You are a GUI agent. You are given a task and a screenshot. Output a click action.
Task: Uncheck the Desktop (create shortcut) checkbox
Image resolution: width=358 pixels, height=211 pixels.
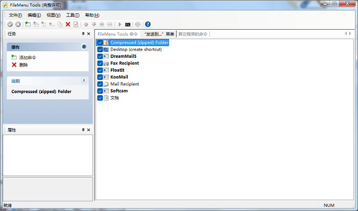coord(100,50)
